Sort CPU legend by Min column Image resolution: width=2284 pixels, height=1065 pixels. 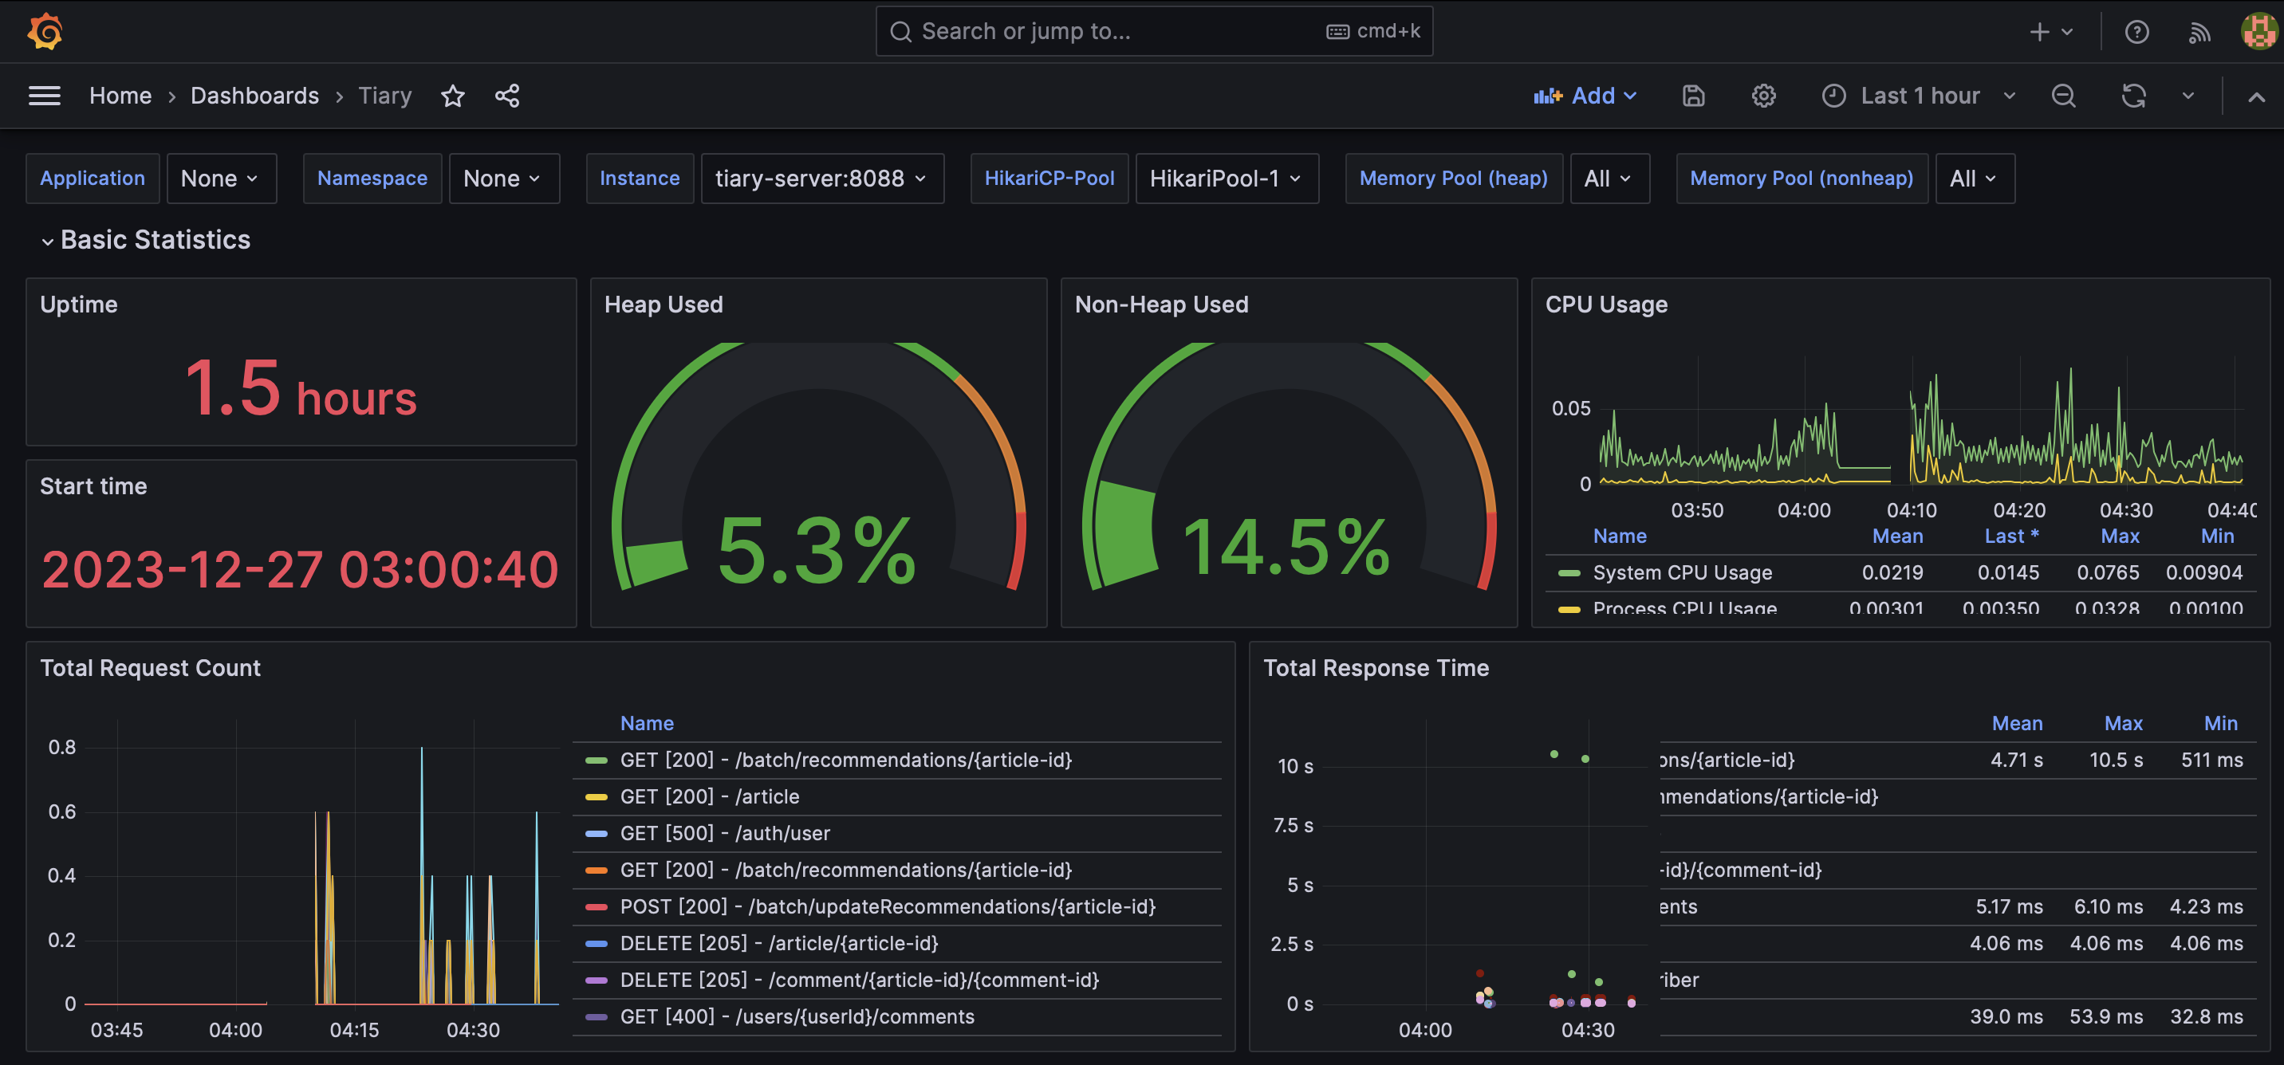tap(2217, 536)
